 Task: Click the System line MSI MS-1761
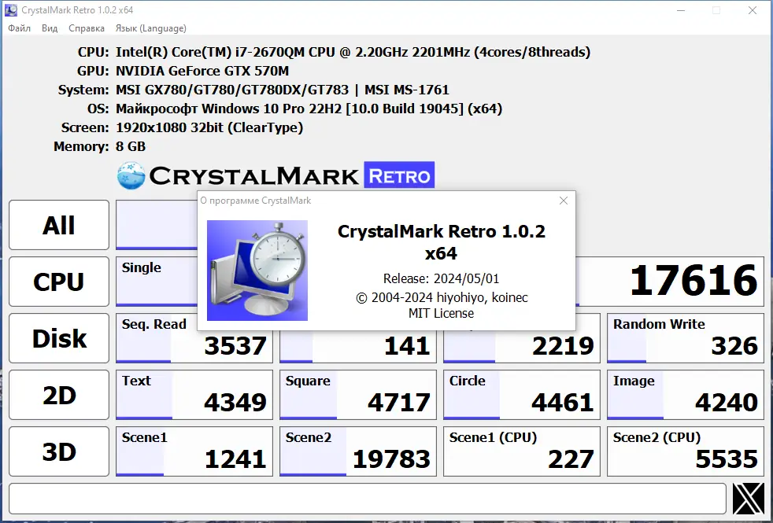pos(283,90)
